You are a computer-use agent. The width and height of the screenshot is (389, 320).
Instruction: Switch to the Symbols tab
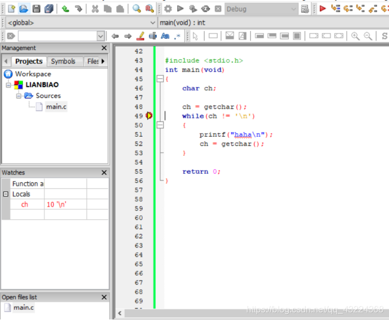coord(64,61)
